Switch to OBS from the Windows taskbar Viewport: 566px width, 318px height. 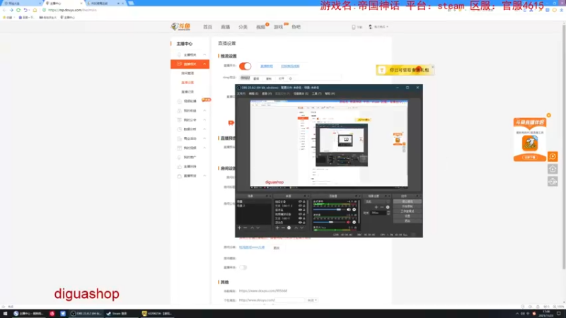pyautogui.click(x=86, y=314)
